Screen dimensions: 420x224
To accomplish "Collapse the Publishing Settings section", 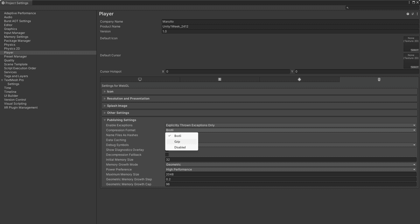I will (x=104, y=120).
